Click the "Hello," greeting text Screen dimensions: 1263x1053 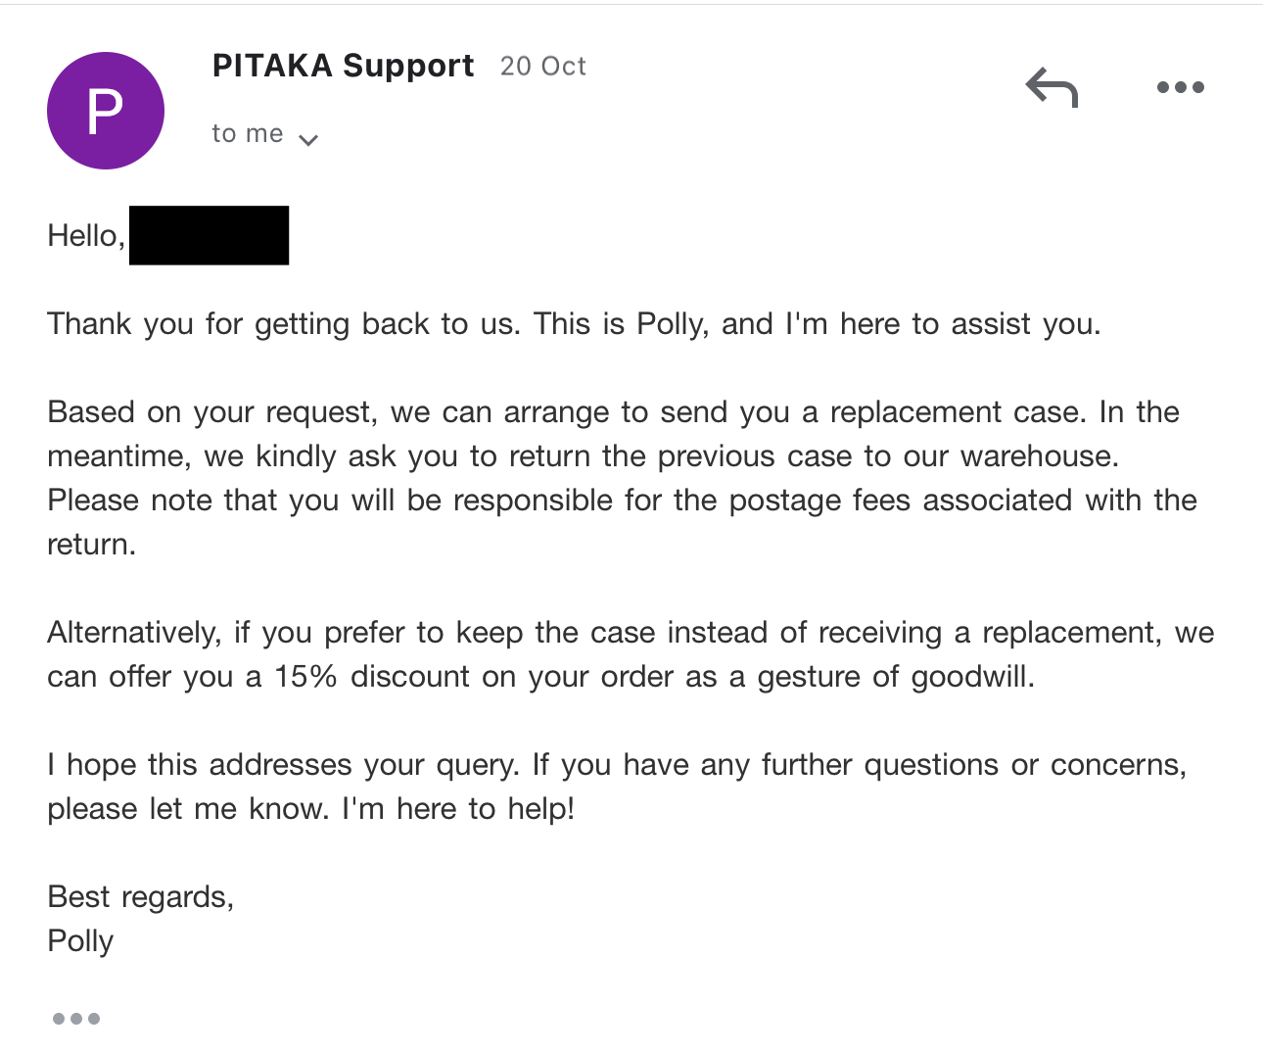coord(86,236)
